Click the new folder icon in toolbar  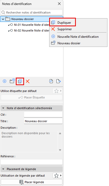(x=12, y=81)
